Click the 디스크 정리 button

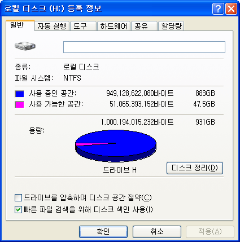pos(195,168)
